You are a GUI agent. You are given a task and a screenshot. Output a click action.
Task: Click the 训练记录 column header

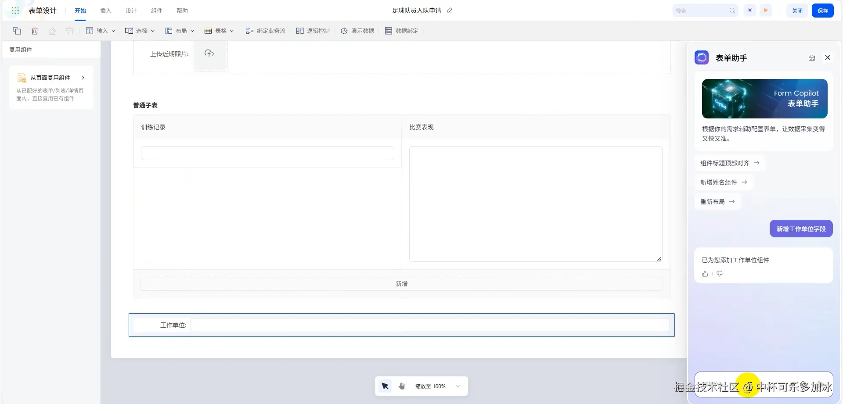pyautogui.click(x=153, y=127)
